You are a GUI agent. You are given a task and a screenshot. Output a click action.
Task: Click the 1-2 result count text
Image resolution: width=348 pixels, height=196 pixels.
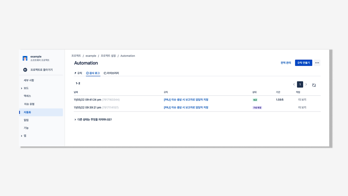coord(78,83)
